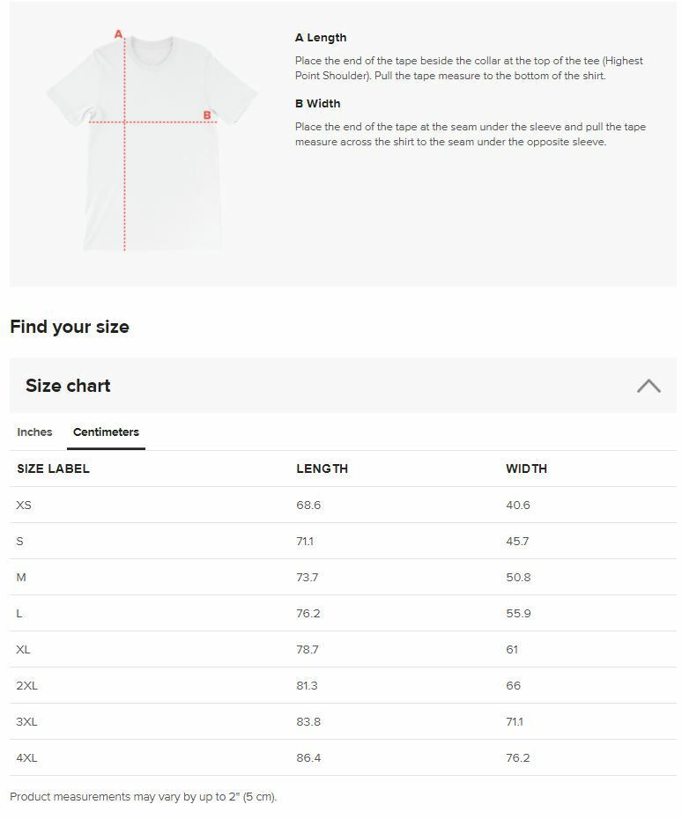Collapse the Size chart section chevron
This screenshot has height=819, width=682.
(649, 386)
